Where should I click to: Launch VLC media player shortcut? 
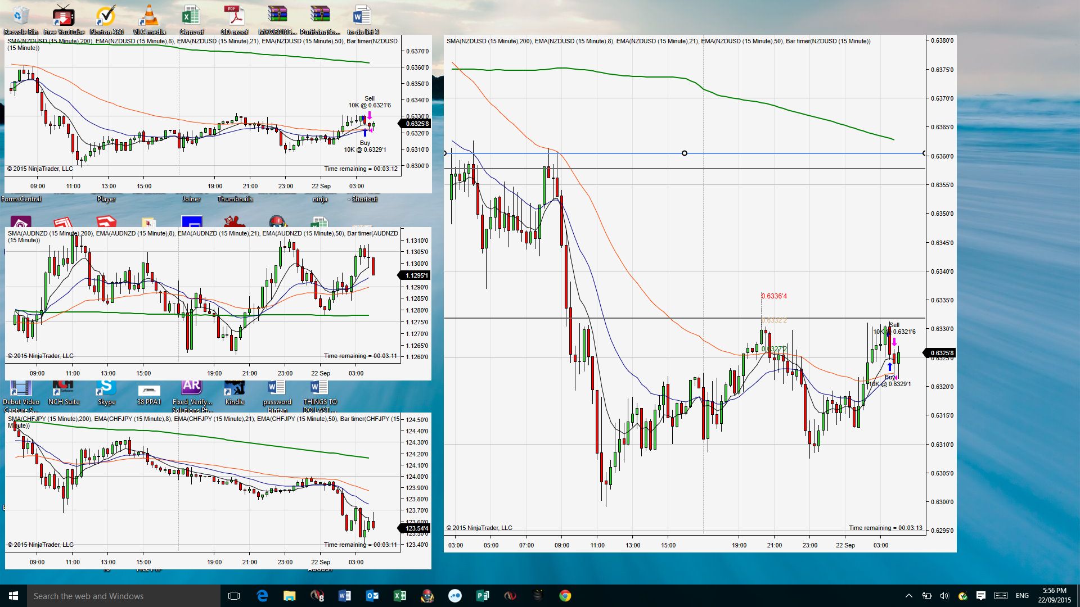pos(149,17)
